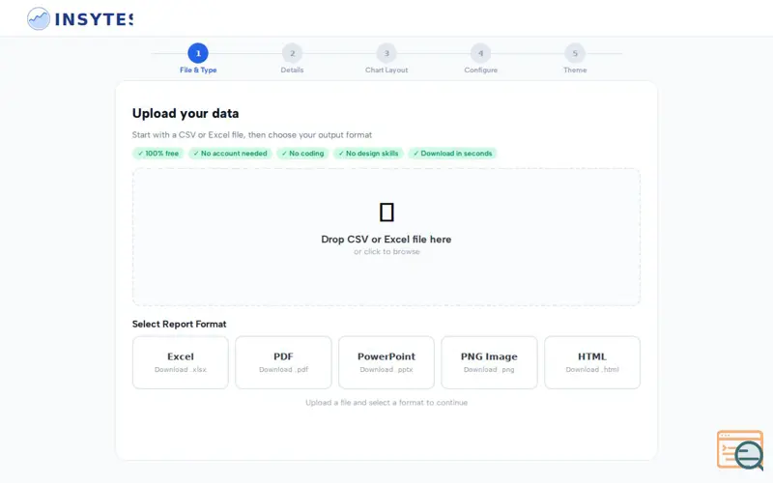Click the 'No account needed' badge
The width and height of the screenshot is (773, 483).
click(230, 154)
